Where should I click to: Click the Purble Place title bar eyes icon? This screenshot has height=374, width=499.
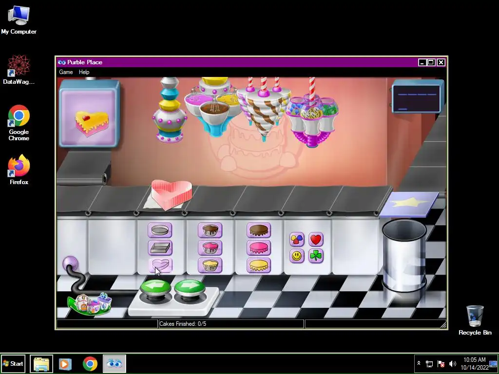click(62, 62)
